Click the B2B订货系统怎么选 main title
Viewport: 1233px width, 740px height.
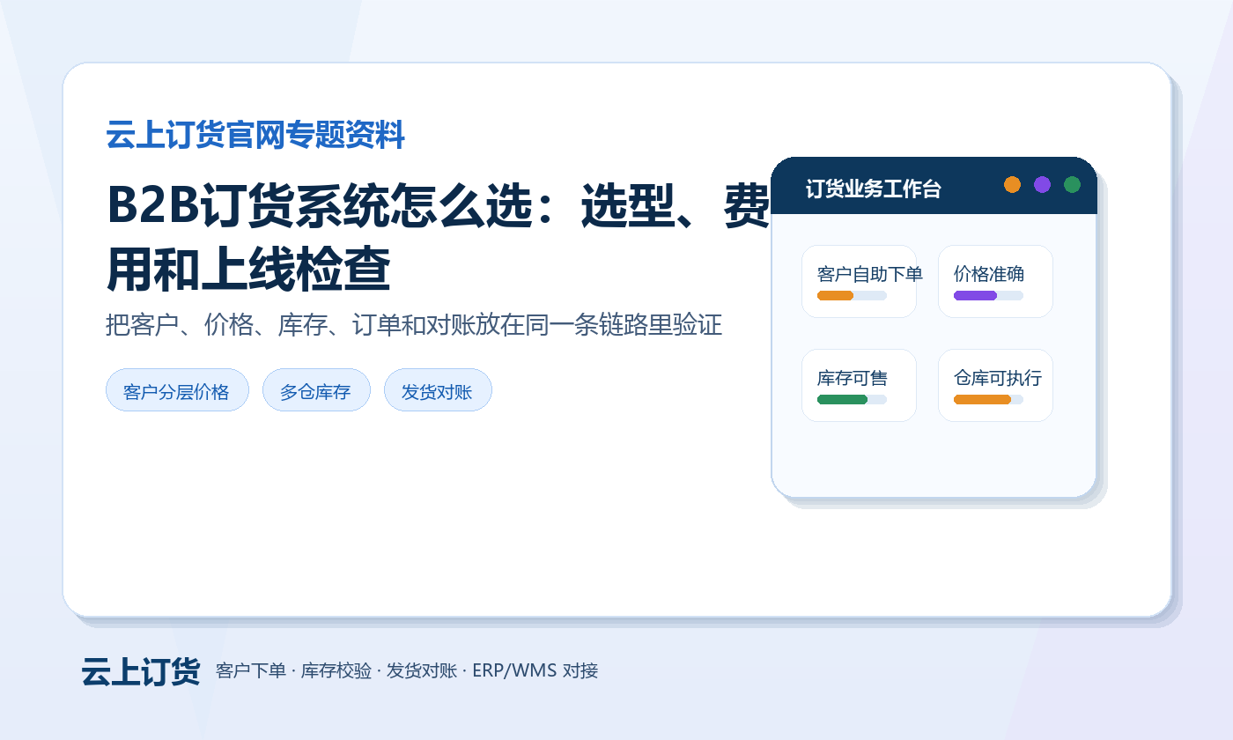pyautogui.click(x=439, y=238)
